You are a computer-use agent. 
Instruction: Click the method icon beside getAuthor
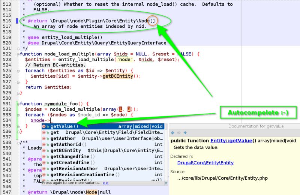pos(44,138)
